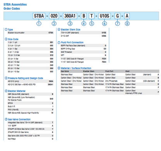Select the 'NBR Special High Flexibility' row

click(x=31, y=113)
